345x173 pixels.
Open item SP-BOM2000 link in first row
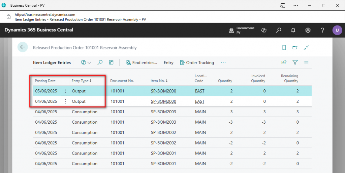point(163,91)
